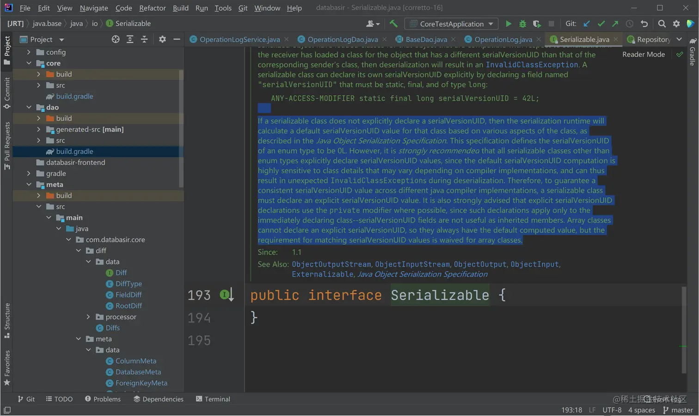Expand the gradle folder in the project tree

[x=29, y=174]
